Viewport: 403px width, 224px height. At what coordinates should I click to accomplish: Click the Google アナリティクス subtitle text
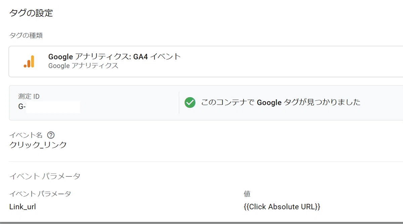83,66
